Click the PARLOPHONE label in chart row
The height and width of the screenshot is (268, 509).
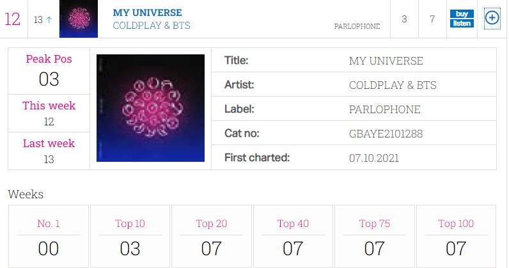(357, 27)
